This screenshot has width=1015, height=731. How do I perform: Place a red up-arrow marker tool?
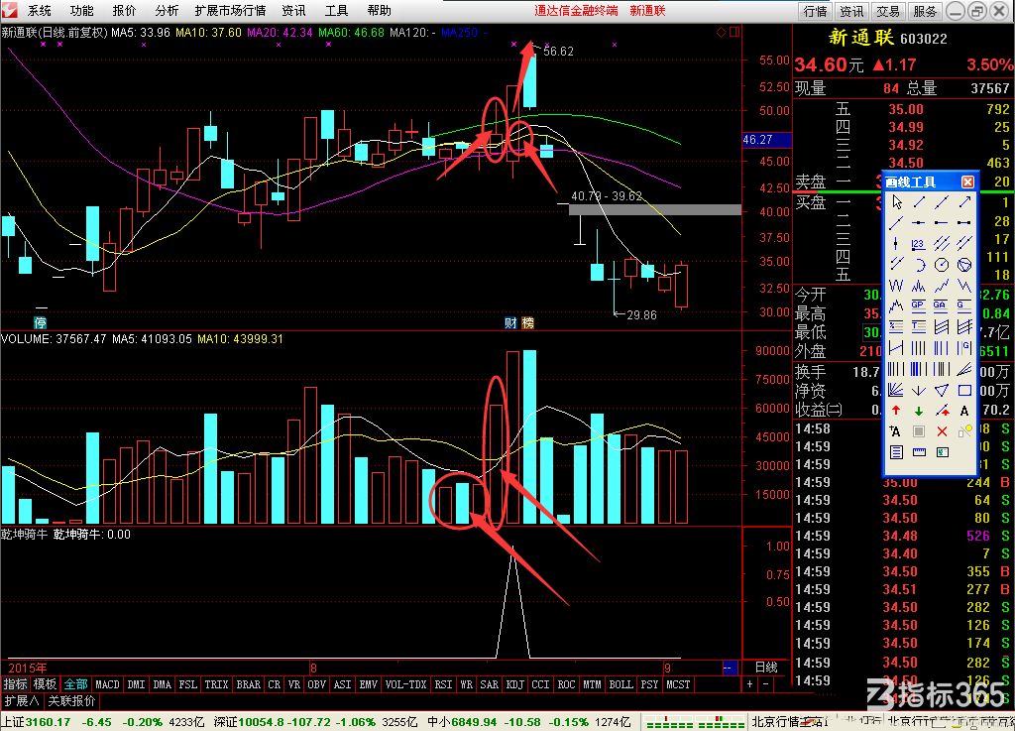click(x=896, y=411)
